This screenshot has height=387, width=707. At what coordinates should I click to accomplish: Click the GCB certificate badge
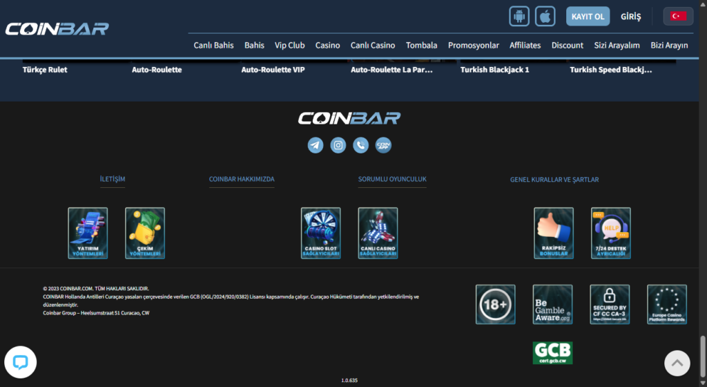coord(552,352)
